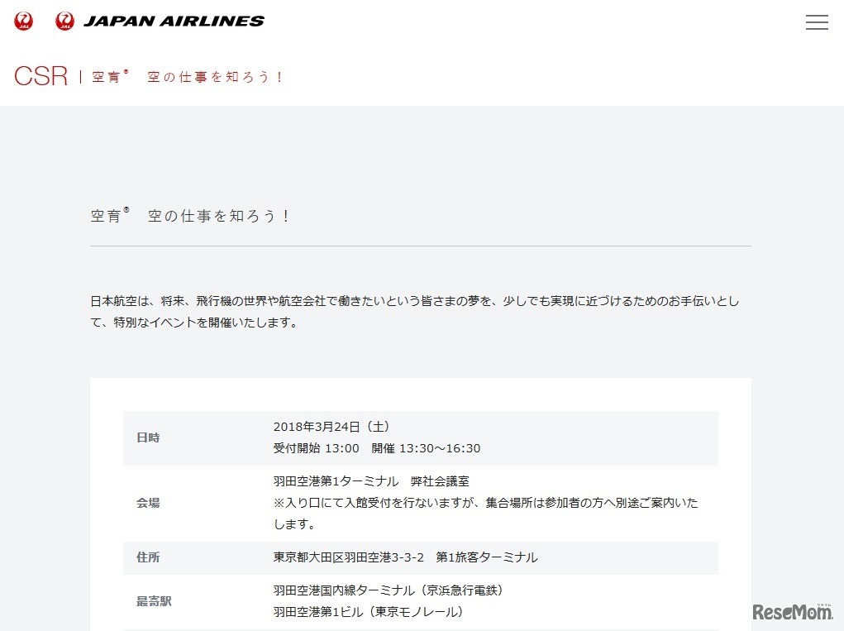This screenshot has height=631, width=844.
Task: Select the 会場 table row header
Action: coord(148,503)
